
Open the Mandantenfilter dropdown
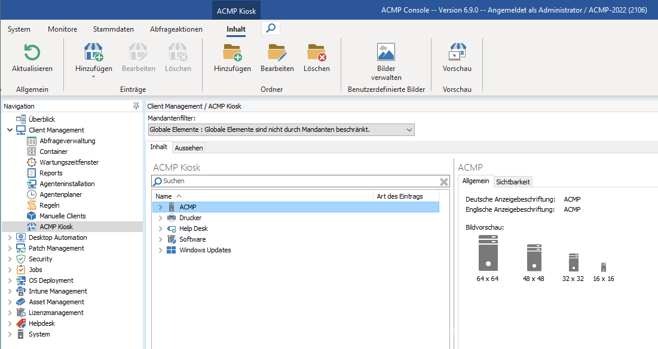(409, 129)
